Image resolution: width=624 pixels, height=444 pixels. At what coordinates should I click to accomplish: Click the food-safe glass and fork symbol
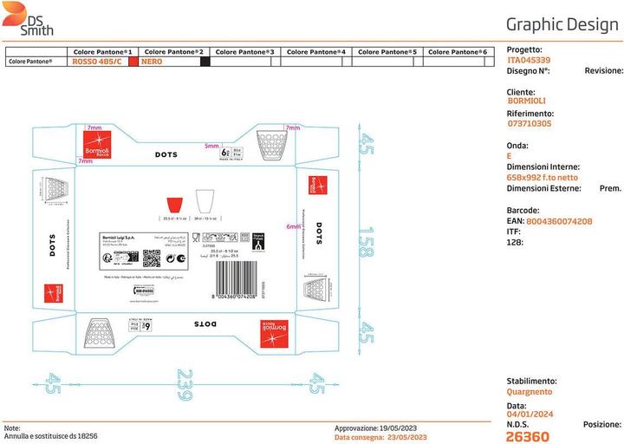(196, 238)
